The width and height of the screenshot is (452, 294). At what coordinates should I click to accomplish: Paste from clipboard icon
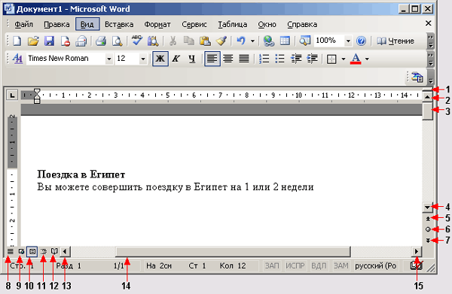coord(205,41)
